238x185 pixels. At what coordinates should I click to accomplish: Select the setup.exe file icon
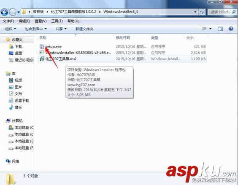pyautogui.click(x=42, y=46)
